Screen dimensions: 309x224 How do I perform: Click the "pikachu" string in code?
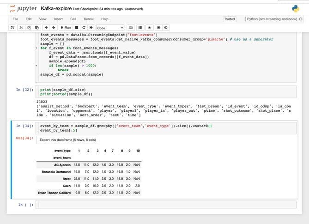click(216, 39)
